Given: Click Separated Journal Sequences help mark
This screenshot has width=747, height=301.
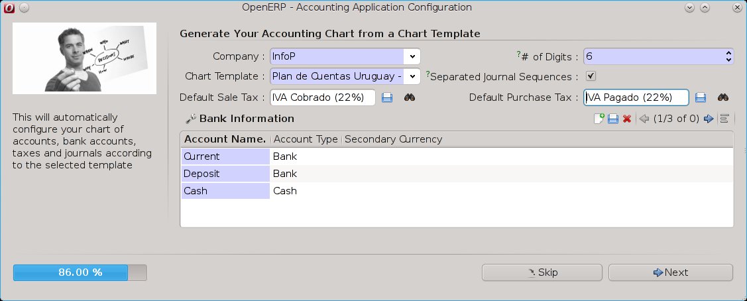Looking at the screenshot, I should [x=428, y=74].
